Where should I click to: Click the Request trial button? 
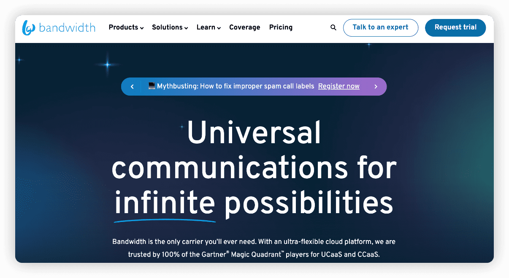455,27
